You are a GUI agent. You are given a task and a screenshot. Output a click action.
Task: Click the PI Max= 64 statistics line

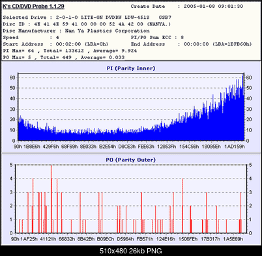coord(70,51)
